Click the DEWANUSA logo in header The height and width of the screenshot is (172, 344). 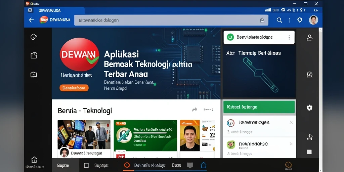(44, 20)
